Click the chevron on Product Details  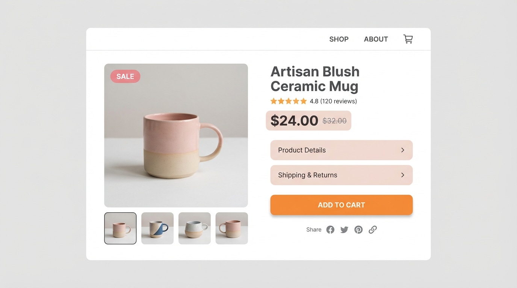tap(402, 150)
